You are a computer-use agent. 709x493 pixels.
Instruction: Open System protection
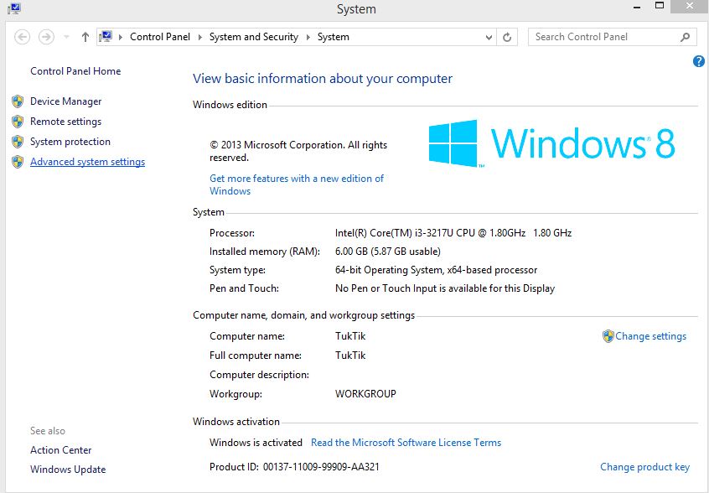(70, 142)
